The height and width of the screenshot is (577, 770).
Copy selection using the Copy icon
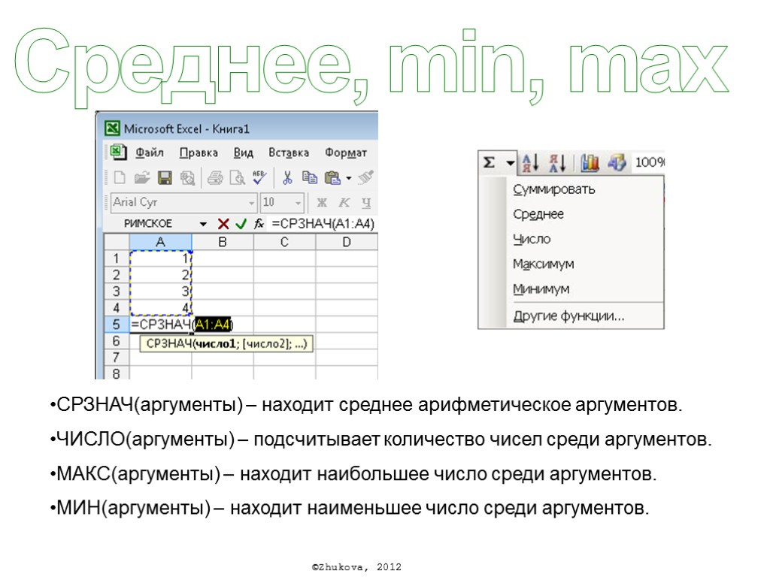coord(309,177)
